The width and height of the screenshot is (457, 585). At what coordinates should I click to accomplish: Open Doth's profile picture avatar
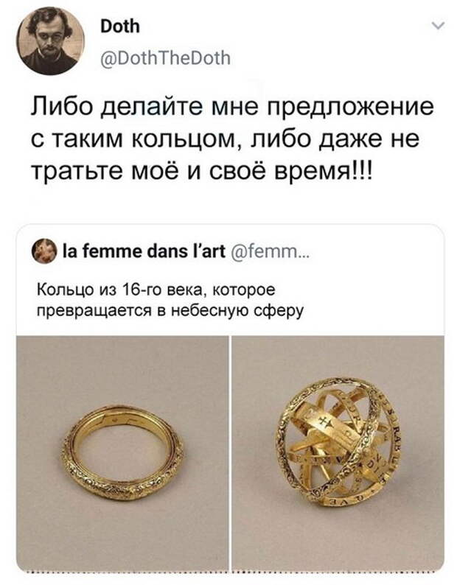[50, 41]
